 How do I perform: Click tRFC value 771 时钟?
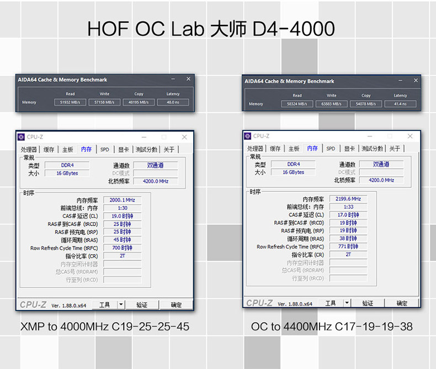(348, 246)
